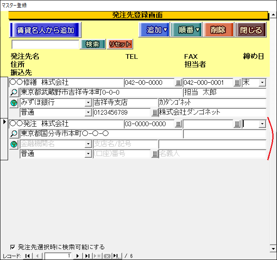This screenshot has height=260, width=277.
Task: Click the 検索 search button
Action: pos(92,44)
